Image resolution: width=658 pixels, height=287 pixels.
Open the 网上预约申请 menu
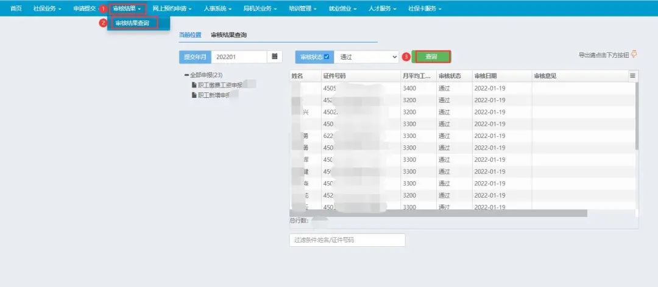pos(172,9)
